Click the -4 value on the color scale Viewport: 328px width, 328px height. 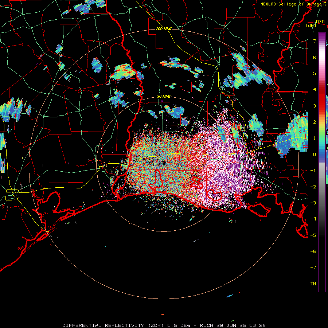313,219
